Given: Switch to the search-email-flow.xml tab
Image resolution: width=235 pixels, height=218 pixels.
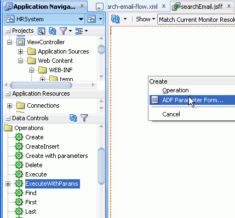Looking at the screenshot, I should pos(133,7).
